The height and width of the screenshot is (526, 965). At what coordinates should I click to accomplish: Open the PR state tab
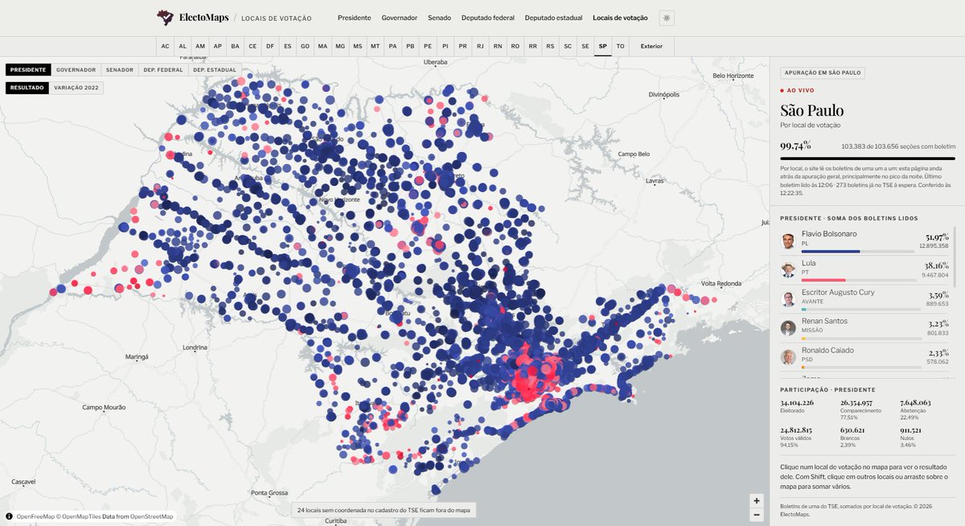coord(463,47)
